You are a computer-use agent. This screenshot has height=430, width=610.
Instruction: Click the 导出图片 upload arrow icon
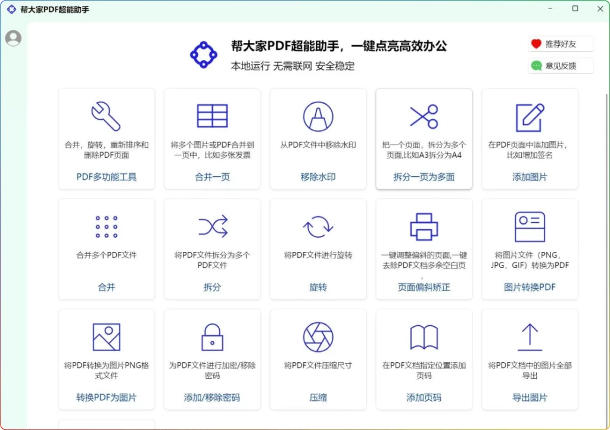click(530, 336)
